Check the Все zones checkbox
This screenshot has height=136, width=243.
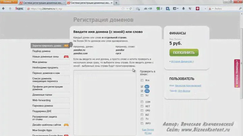coord(142,80)
